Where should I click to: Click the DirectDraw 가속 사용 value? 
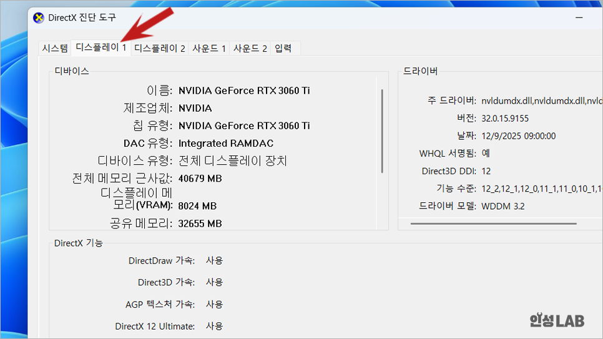coord(214,260)
